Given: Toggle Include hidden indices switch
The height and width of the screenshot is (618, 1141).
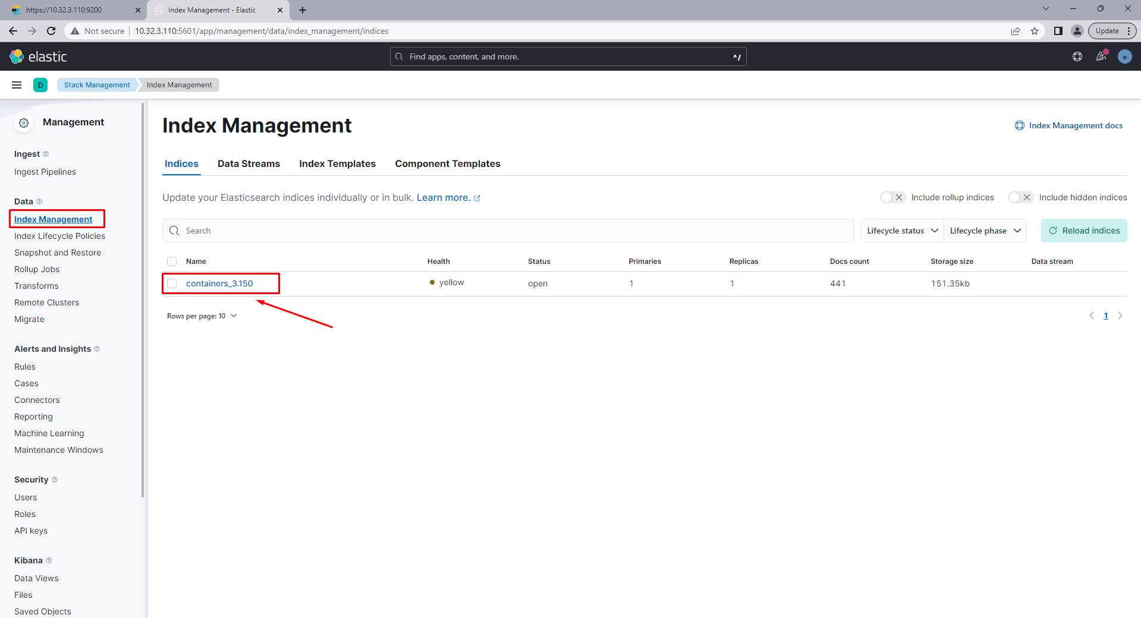Looking at the screenshot, I should 1021,197.
